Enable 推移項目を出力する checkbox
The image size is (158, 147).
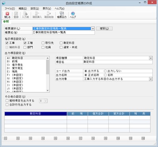click(x=7, y=101)
